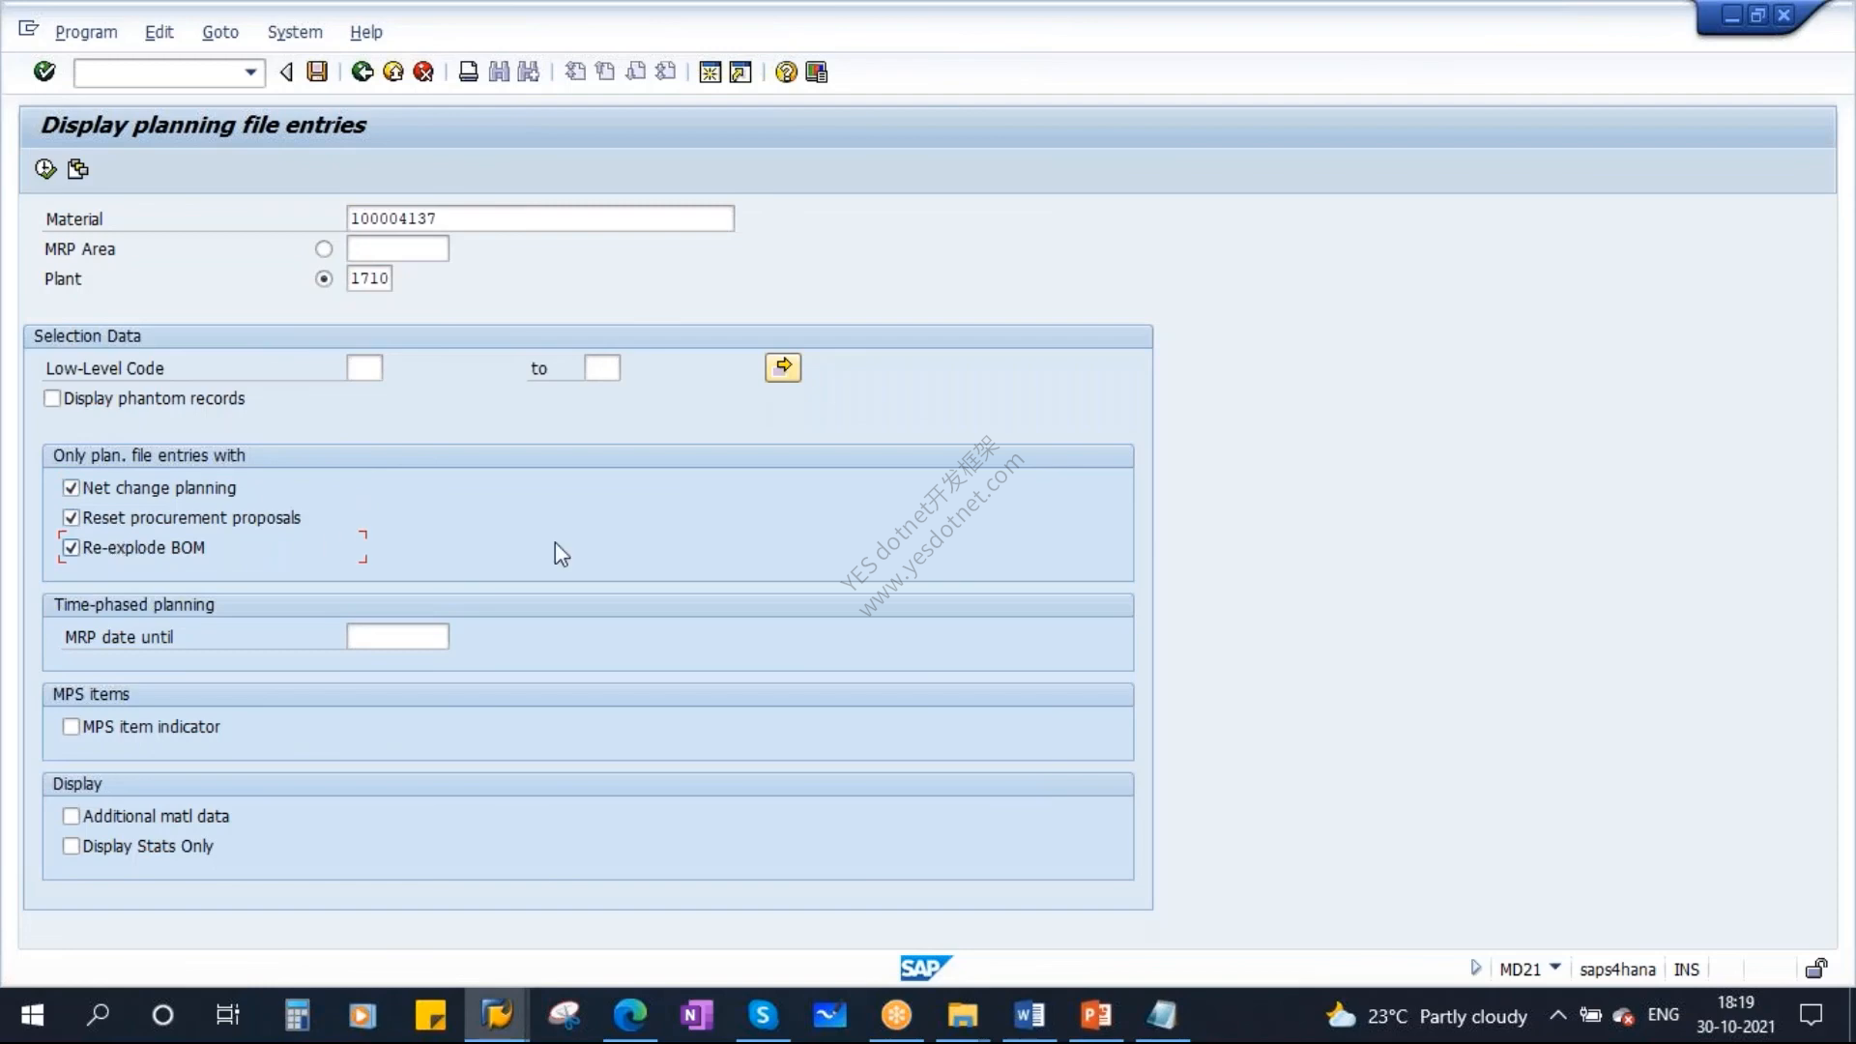
Task: Click the yellow Help question mark icon
Action: pyautogui.click(x=786, y=72)
